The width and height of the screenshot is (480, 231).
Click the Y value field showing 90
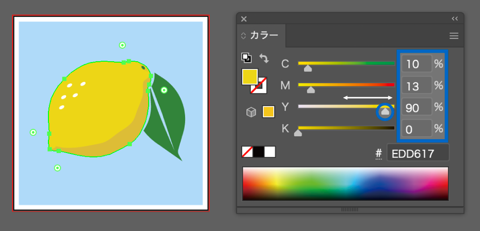pyautogui.click(x=417, y=107)
